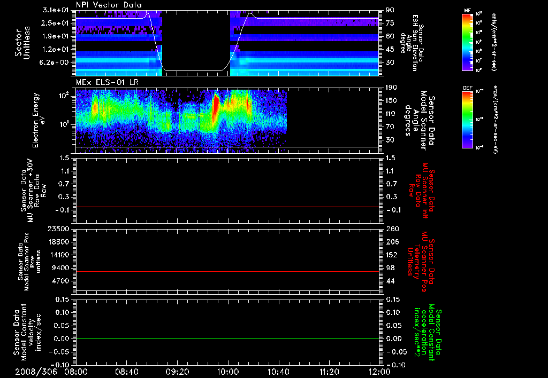The image size is (548, 378).
Task: Click the "1.9e+01" sector tick label
Action: (56, 36)
